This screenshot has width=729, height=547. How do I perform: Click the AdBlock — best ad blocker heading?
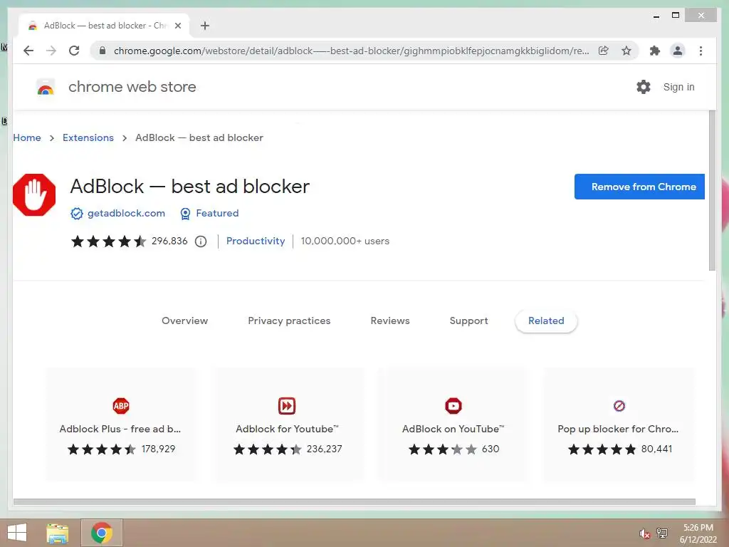point(189,187)
